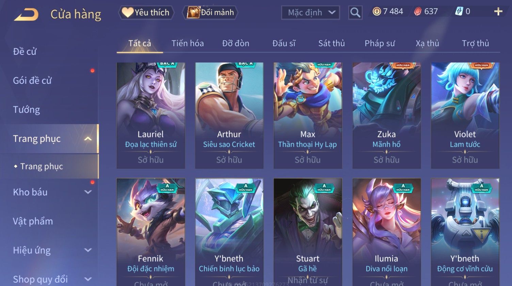The image size is (512, 286).
Task: Switch to the Pháp sư tab
Action: tap(380, 43)
